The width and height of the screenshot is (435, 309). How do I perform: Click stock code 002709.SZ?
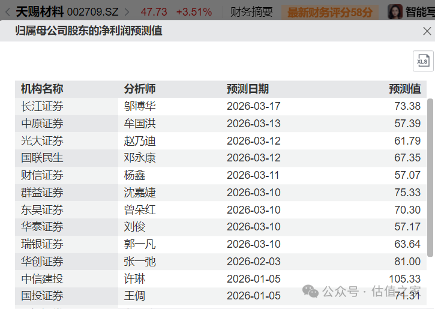coord(92,12)
